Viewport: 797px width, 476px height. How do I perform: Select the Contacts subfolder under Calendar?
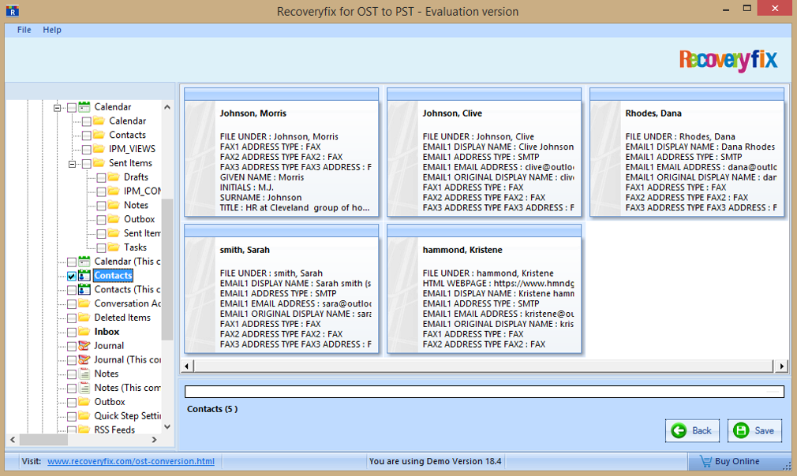pyautogui.click(x=128, y=135)
